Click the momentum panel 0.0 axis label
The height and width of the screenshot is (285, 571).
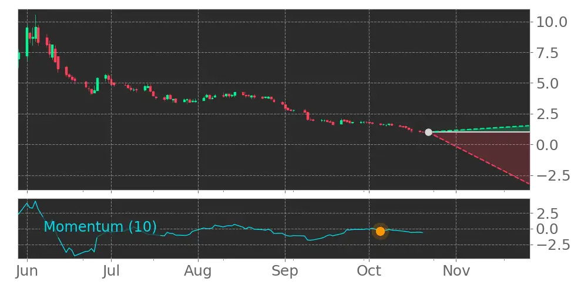(x=546, y=229)
